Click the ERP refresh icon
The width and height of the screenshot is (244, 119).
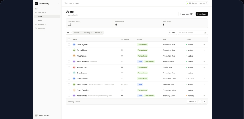207,3
